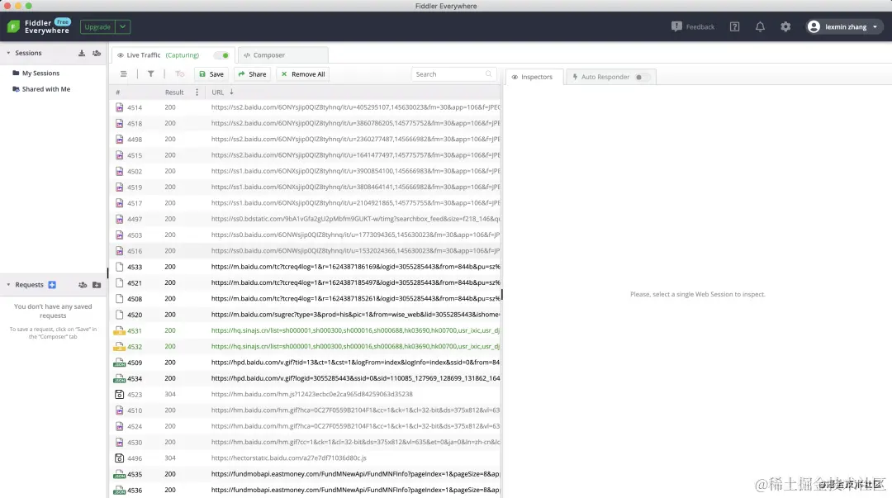The height and width of the screenshot is (498, 892).
Task: Select session 4532 sinajs URL row
Action: click(355, 347)
